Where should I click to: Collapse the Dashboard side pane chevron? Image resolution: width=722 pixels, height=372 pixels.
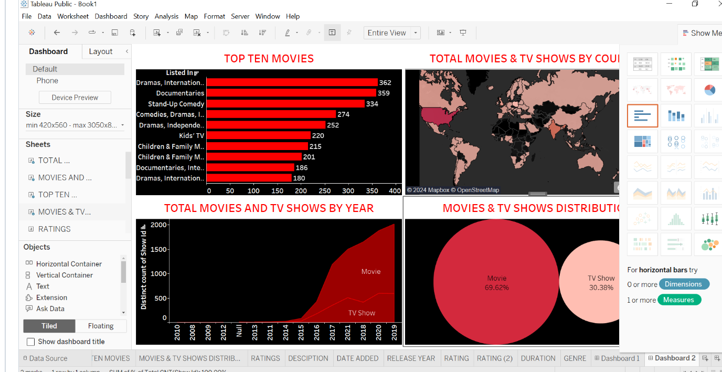(x=126, y=51)
